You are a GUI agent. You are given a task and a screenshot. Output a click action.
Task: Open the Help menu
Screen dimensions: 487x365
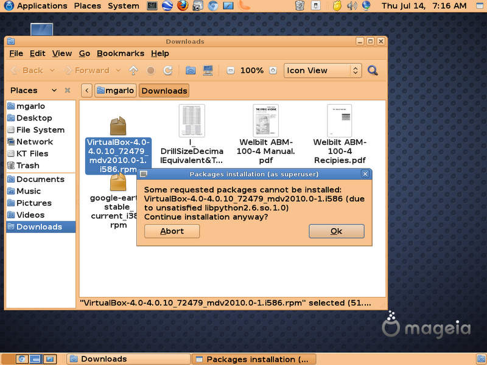(x=160, y=54)
